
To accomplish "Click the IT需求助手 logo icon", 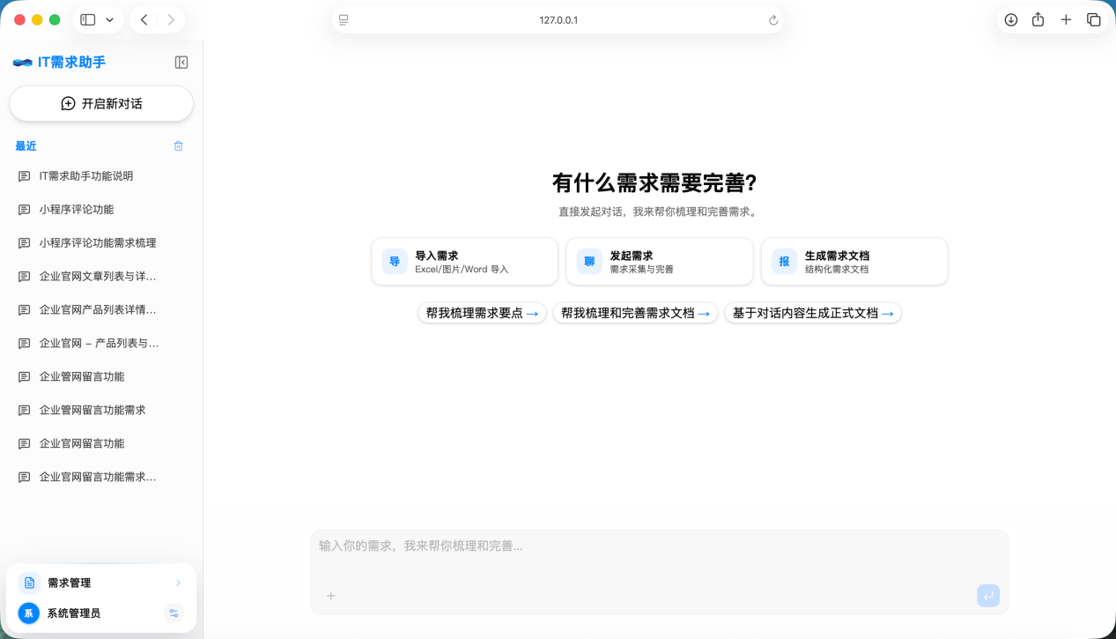I will 23,63.
